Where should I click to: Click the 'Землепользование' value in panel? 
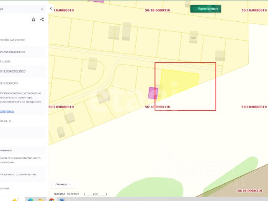pyautogui.click(x=12, y=52)
